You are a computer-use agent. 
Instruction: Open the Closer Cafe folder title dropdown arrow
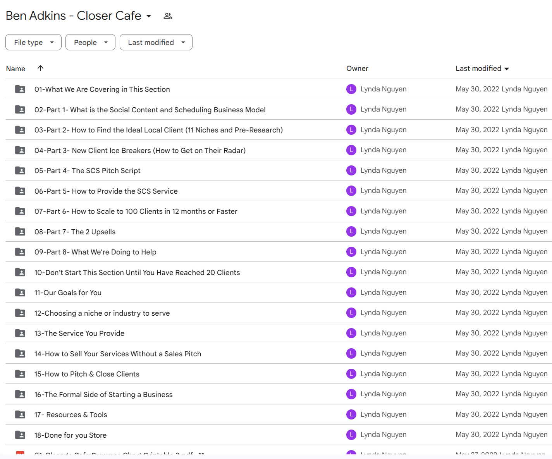pos(149,16)
